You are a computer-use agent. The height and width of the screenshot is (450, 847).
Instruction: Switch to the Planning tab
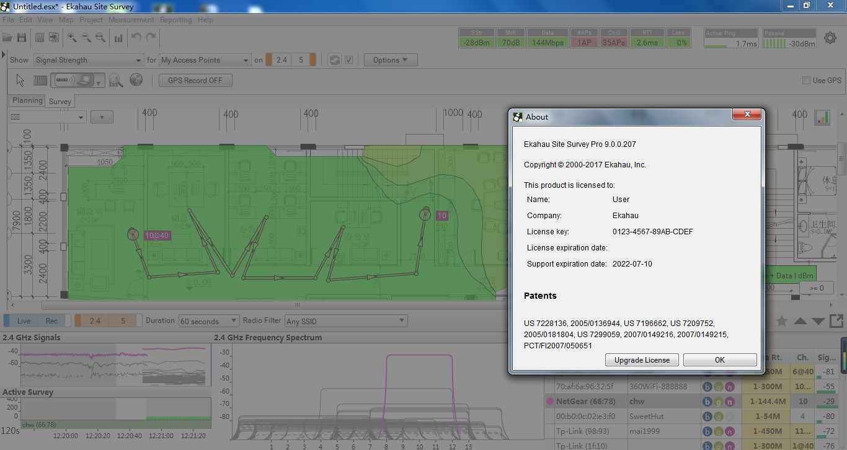28,100
